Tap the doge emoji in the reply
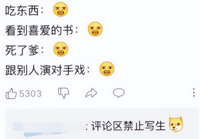 176,124
